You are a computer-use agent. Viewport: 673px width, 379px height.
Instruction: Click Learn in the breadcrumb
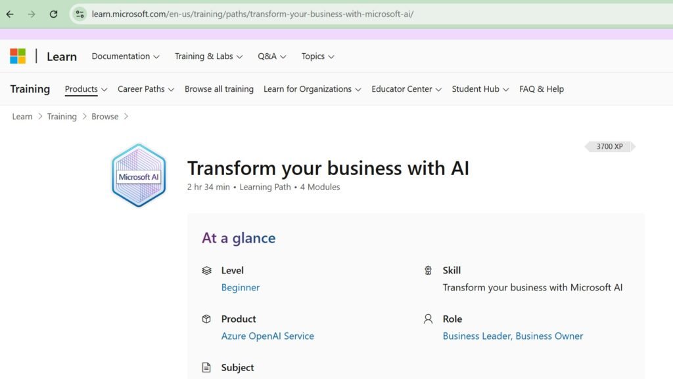coord(22,117)
